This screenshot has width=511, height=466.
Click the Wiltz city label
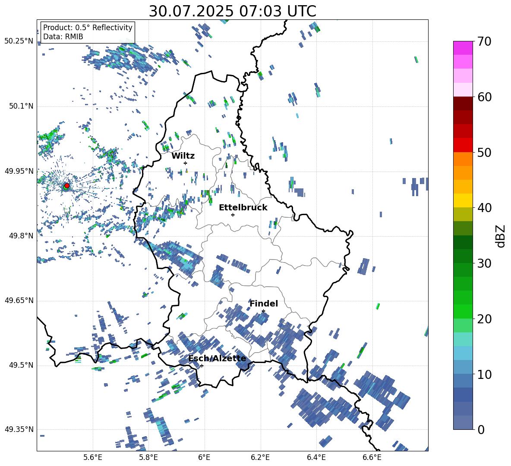183,156
